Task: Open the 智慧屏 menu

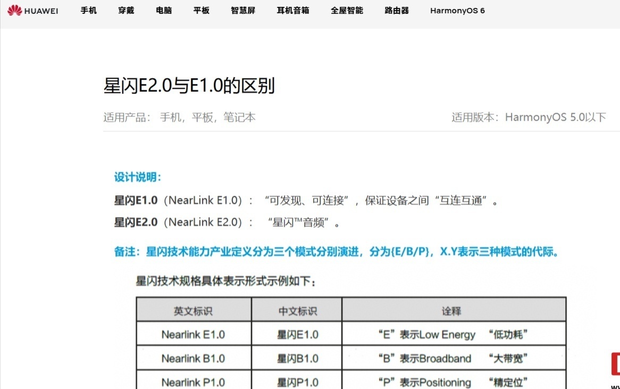Action: (x=243, y=11)
